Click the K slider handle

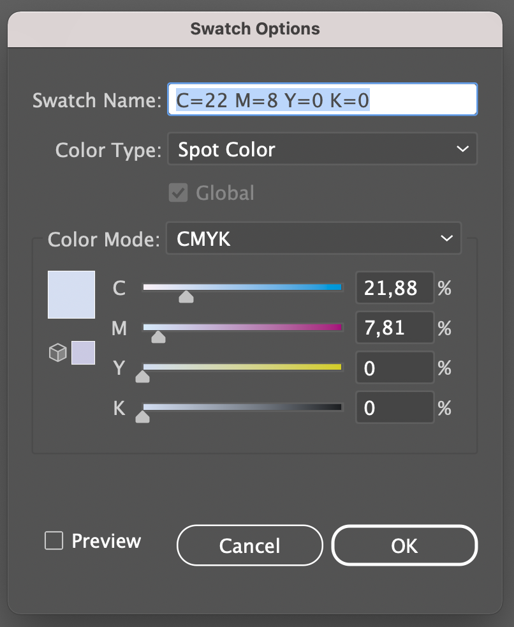[x=143, y=417]
